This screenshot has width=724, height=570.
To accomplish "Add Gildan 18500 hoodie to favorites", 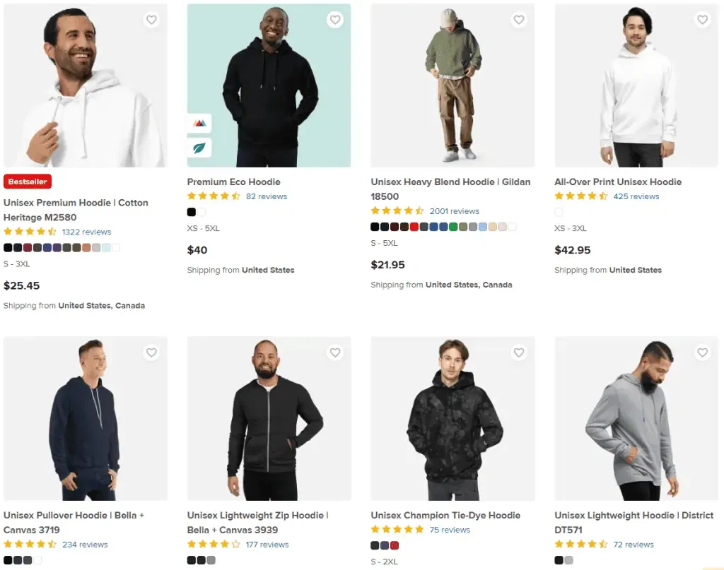I will (519, 20).
